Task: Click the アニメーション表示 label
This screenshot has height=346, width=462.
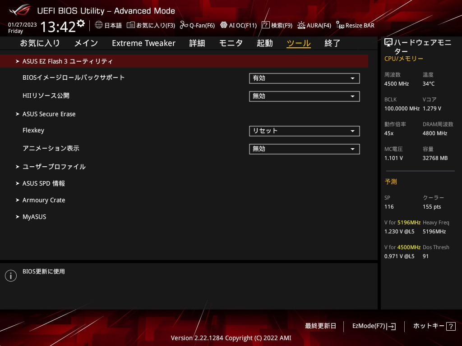Action: click(x=51, y=148)
